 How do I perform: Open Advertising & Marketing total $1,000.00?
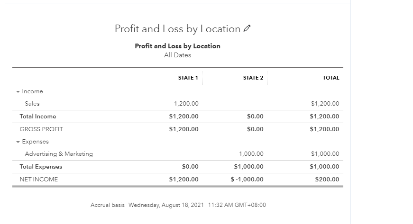325,154
